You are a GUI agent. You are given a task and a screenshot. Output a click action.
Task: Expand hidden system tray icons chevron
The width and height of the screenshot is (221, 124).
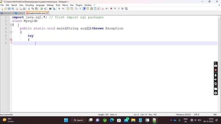pyautogui.click(x=171, y=120)
